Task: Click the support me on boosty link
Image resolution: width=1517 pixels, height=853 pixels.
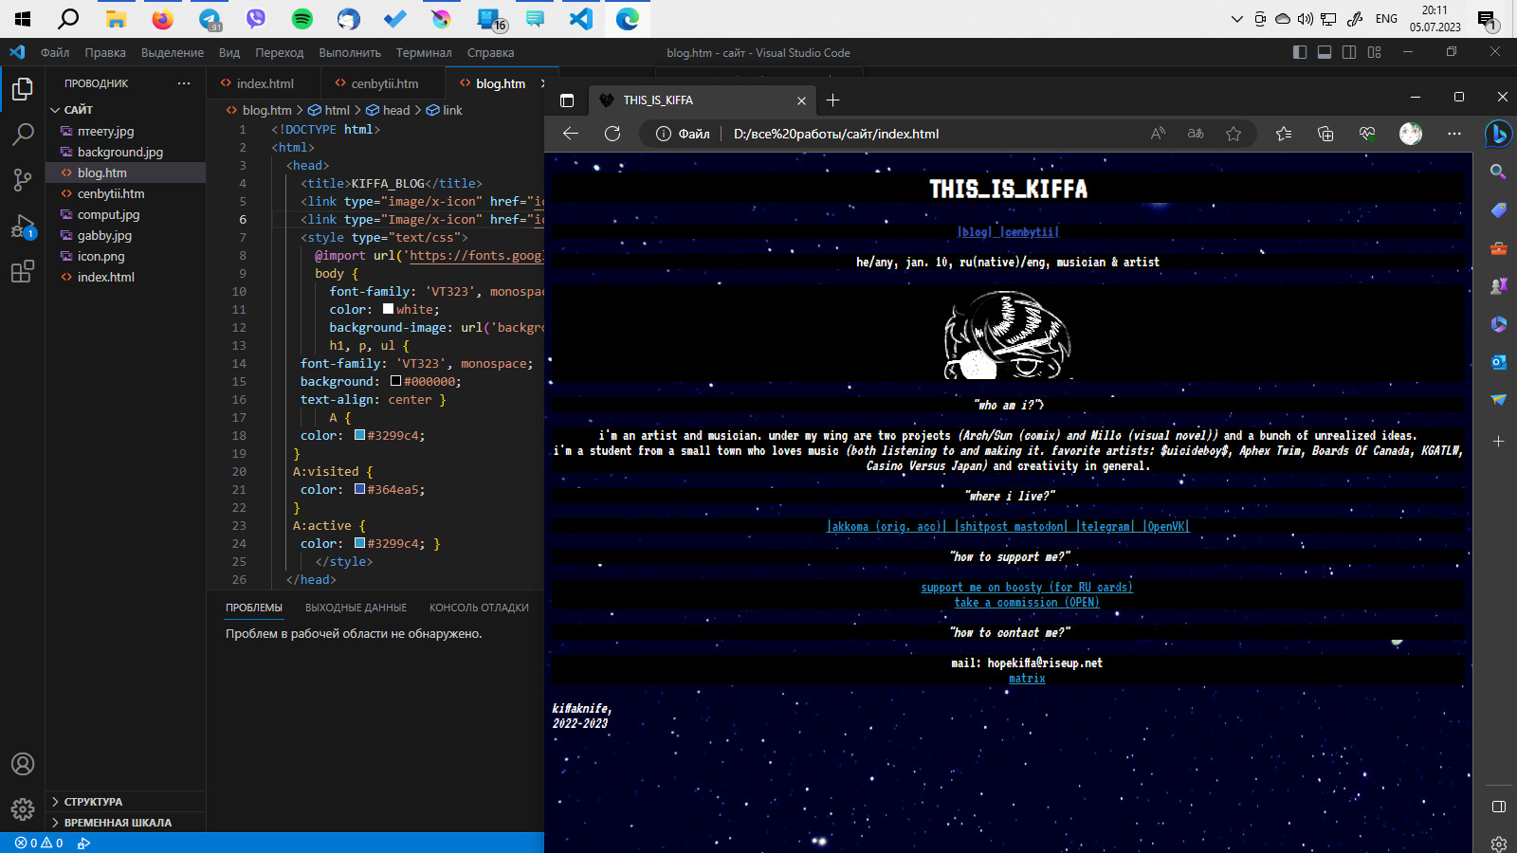Action: tap(1027, 588)
